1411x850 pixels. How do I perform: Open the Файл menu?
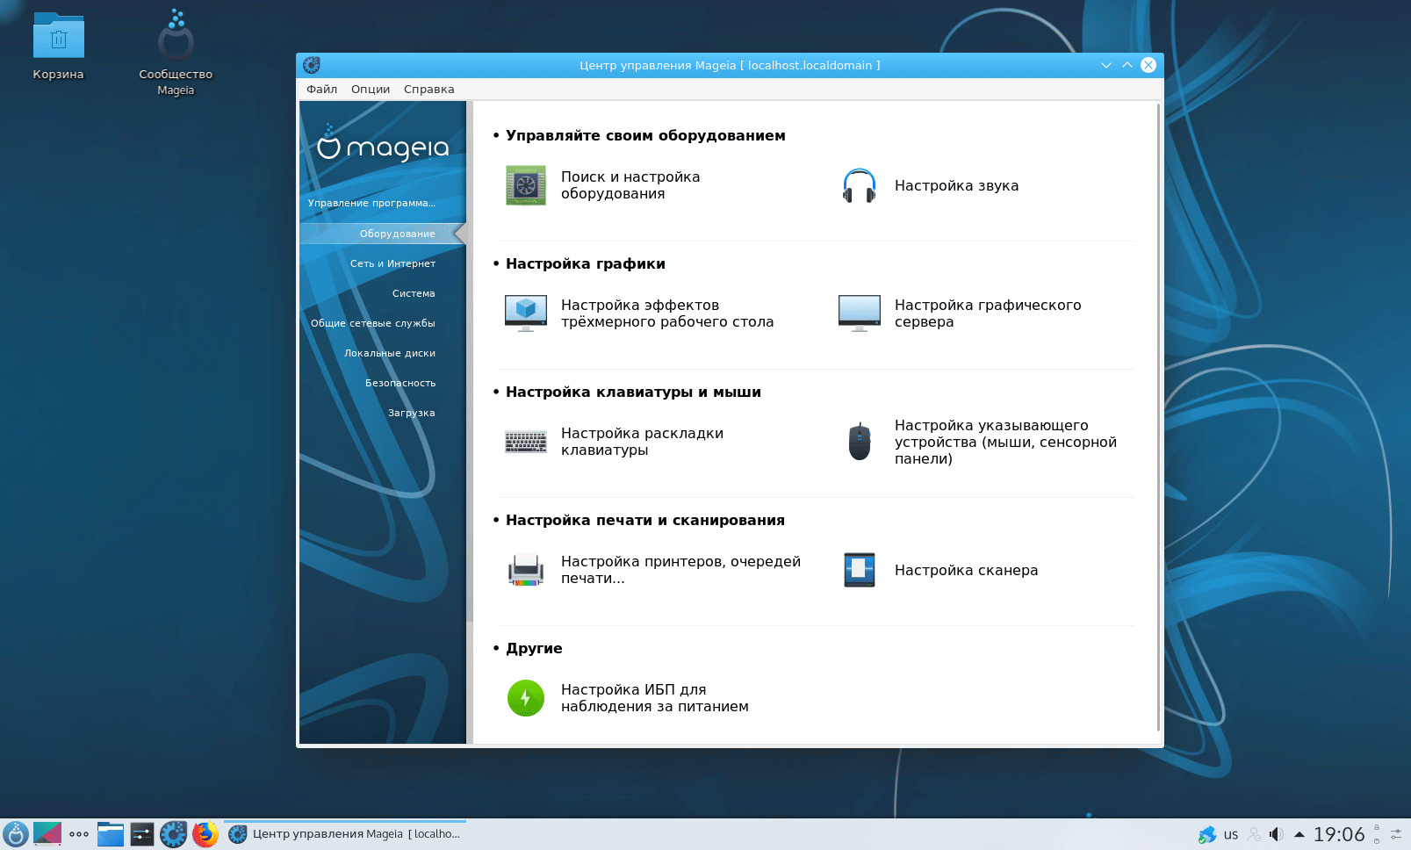(322, 90)
